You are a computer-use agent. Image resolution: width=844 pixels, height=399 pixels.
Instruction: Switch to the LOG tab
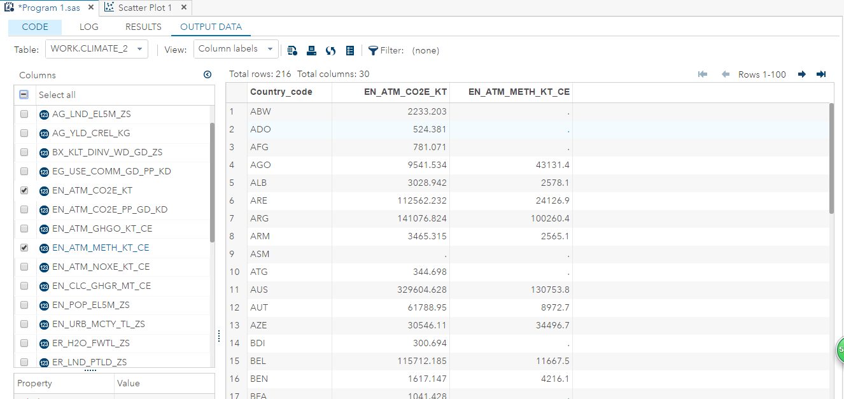(89, 27)
